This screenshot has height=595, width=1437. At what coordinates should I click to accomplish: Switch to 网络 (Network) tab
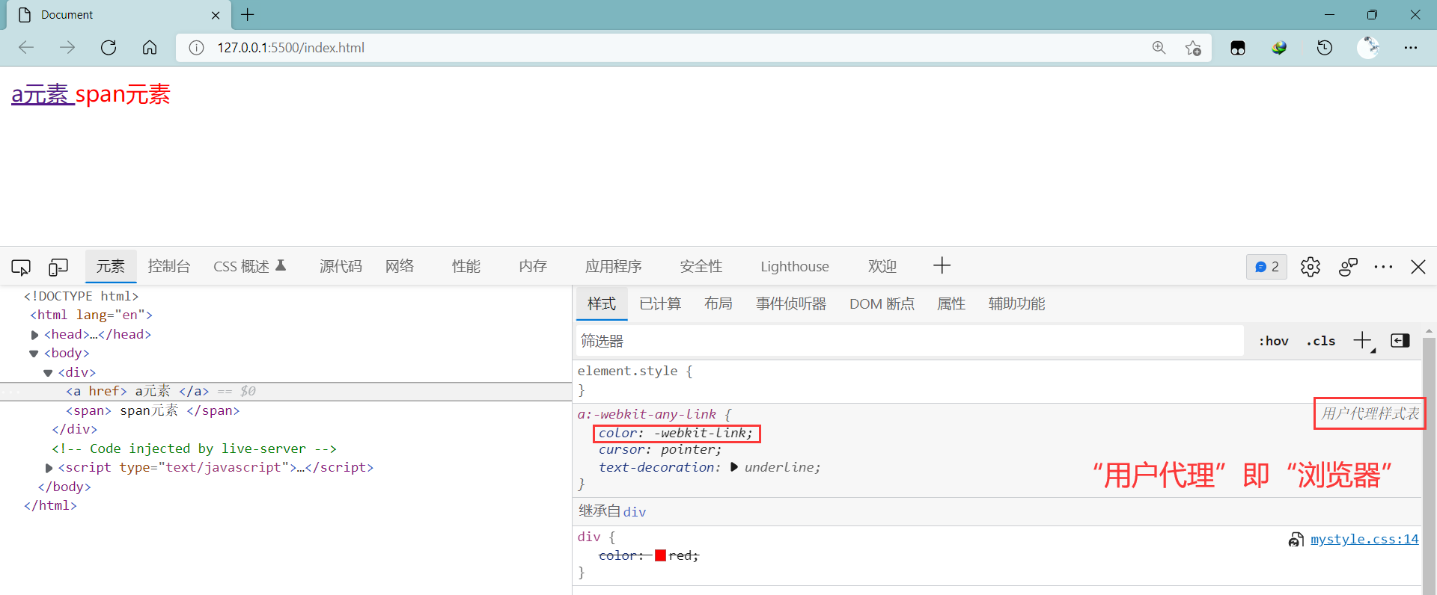coord(400,266)
